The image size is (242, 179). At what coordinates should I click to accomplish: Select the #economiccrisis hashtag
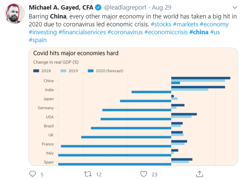(x=166, y=32)
